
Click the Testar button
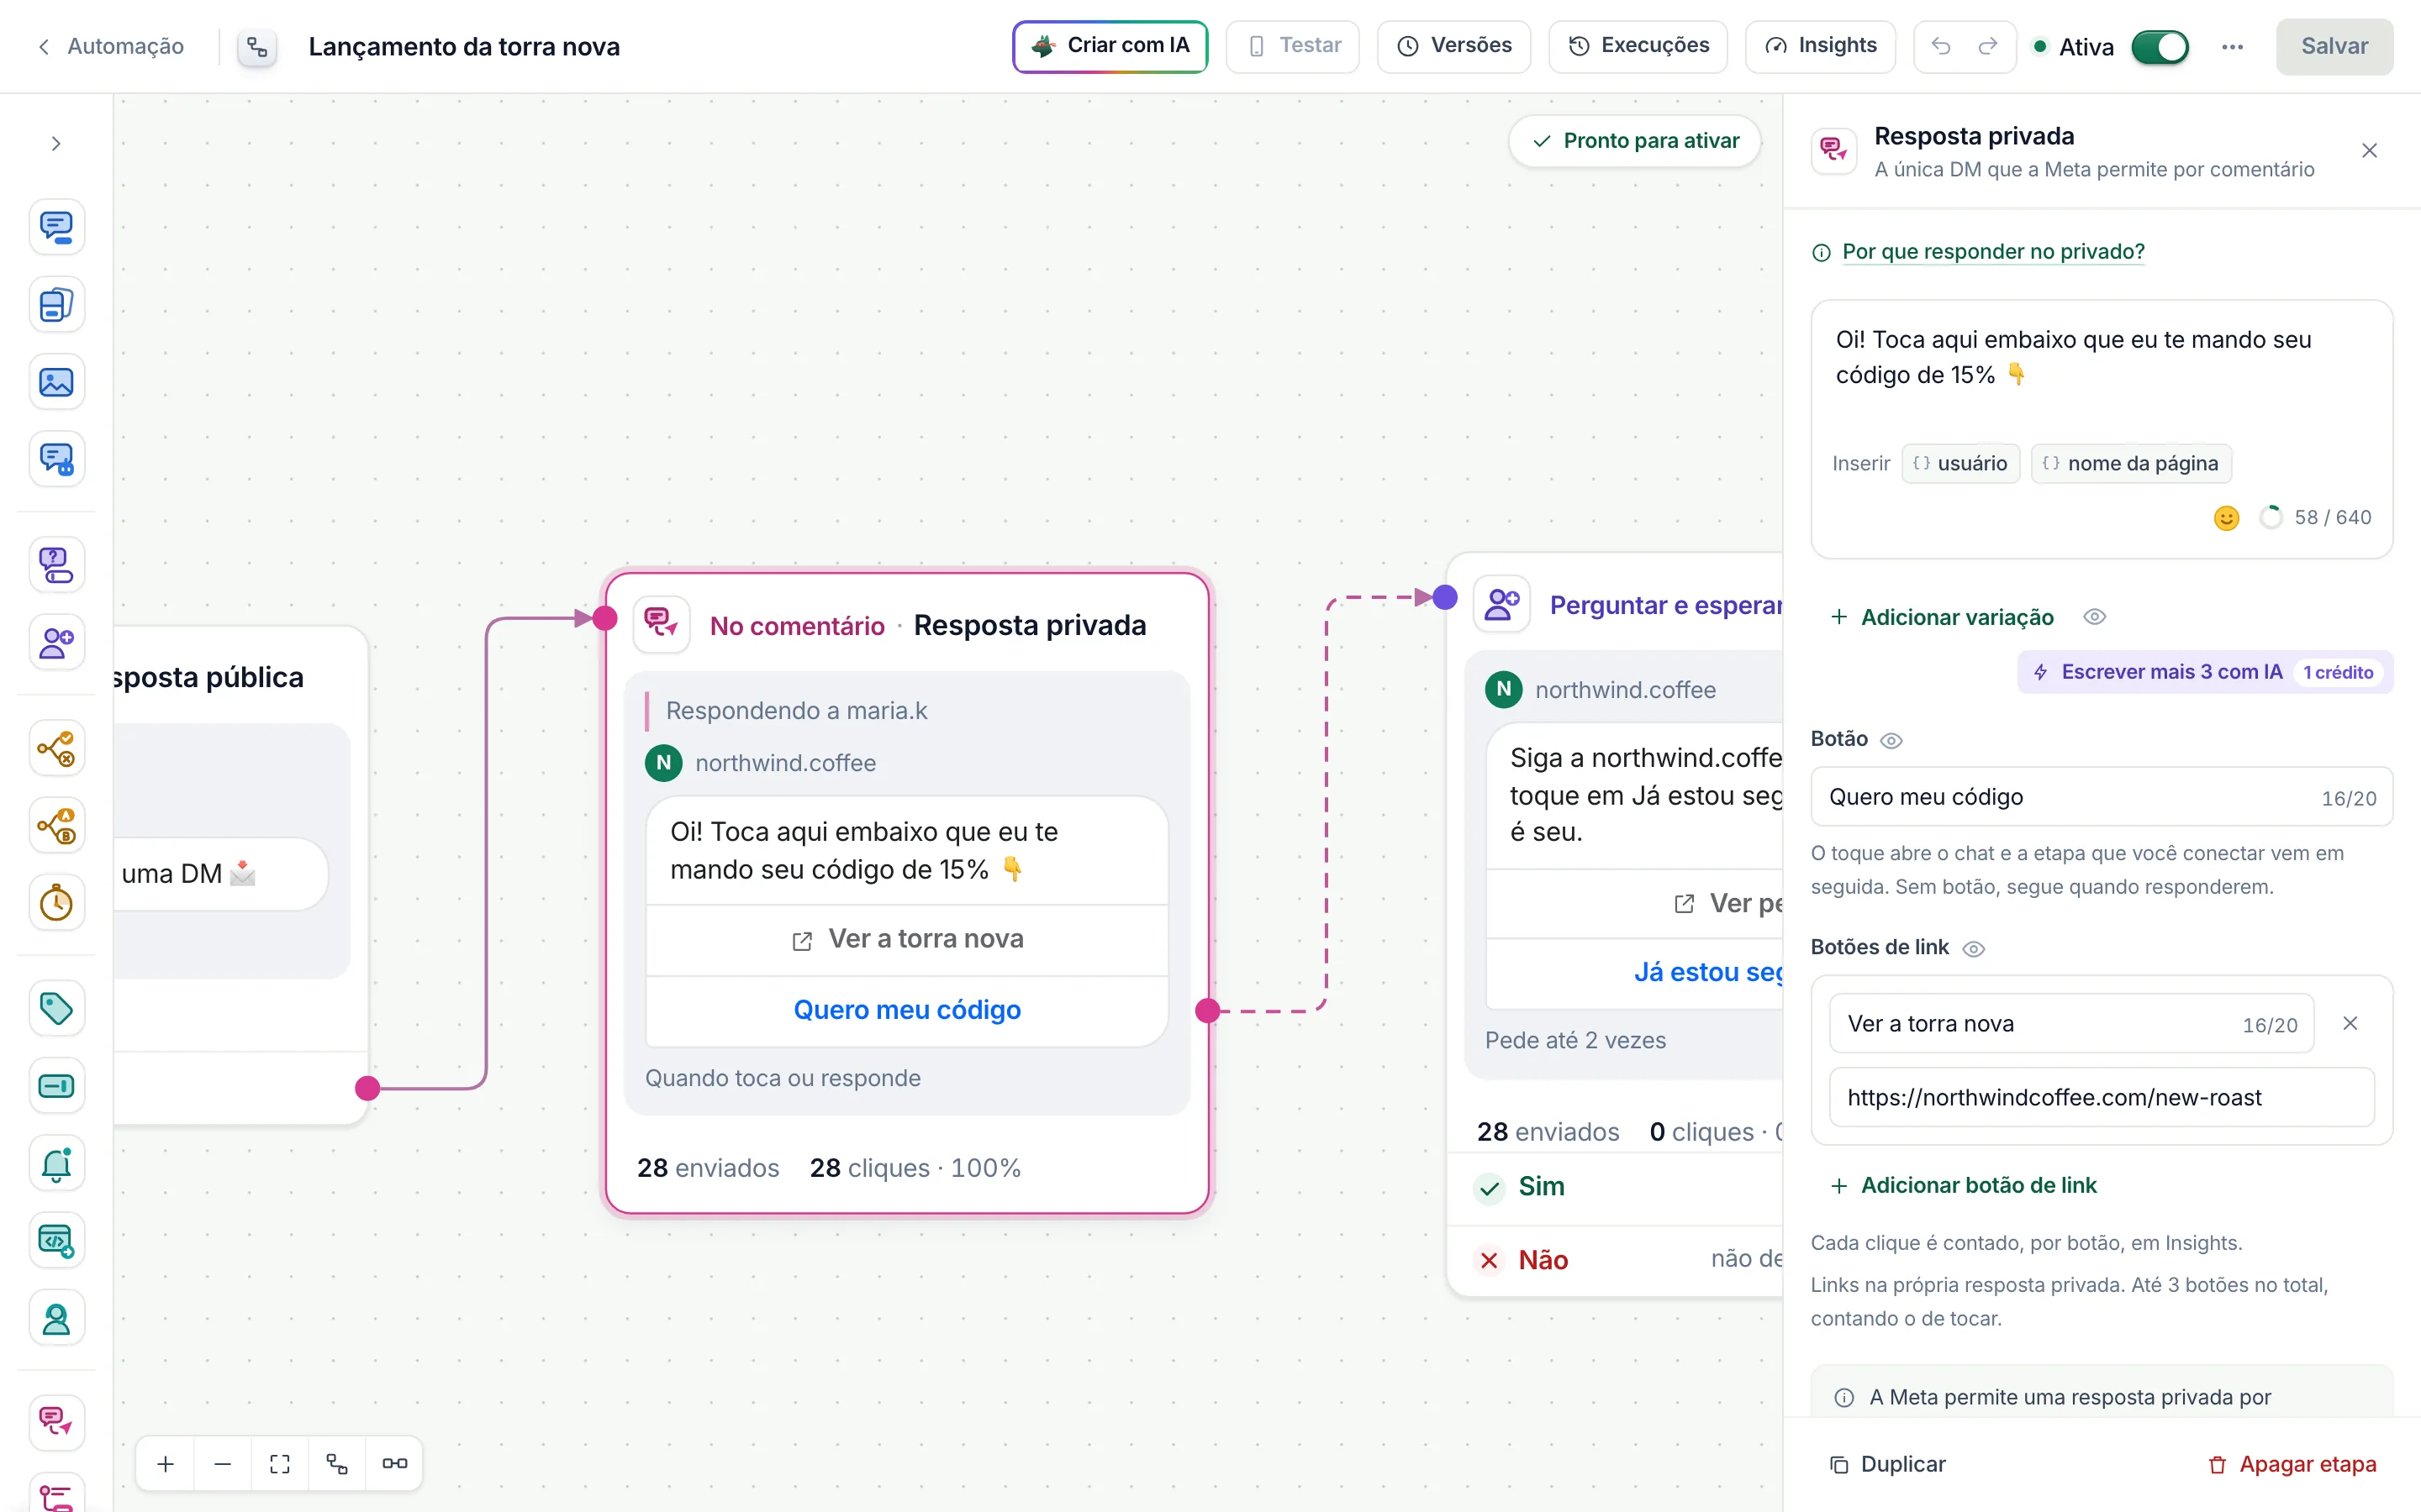point(1293,46)
